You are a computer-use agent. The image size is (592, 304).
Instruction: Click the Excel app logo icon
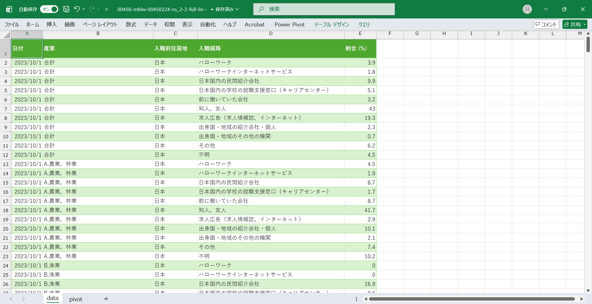[9, 9]
